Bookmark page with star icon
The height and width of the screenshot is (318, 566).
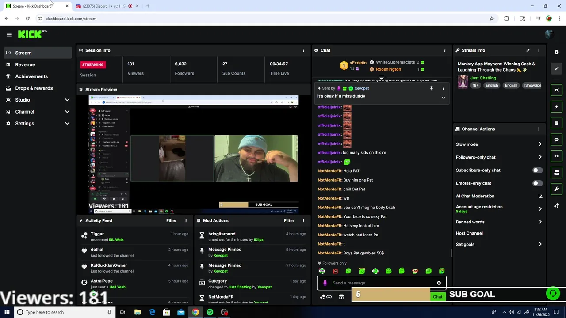pos(491,19)
